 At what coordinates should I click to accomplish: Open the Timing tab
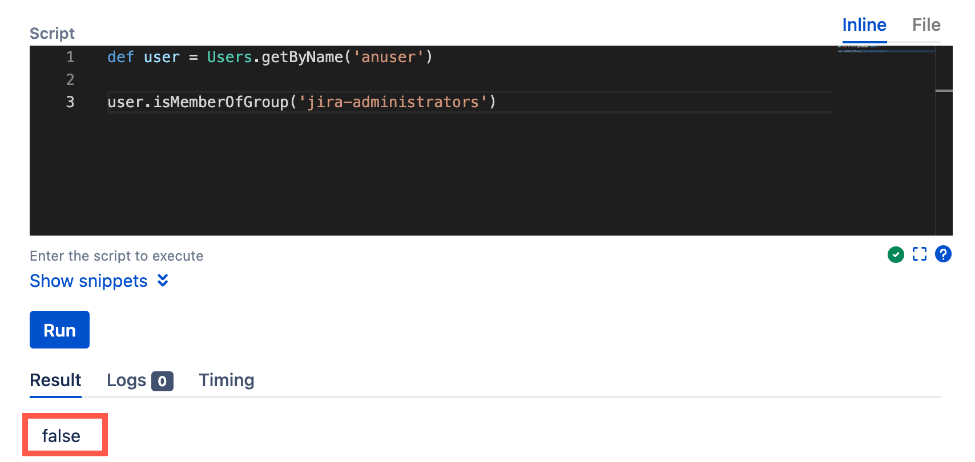(226, 380)
